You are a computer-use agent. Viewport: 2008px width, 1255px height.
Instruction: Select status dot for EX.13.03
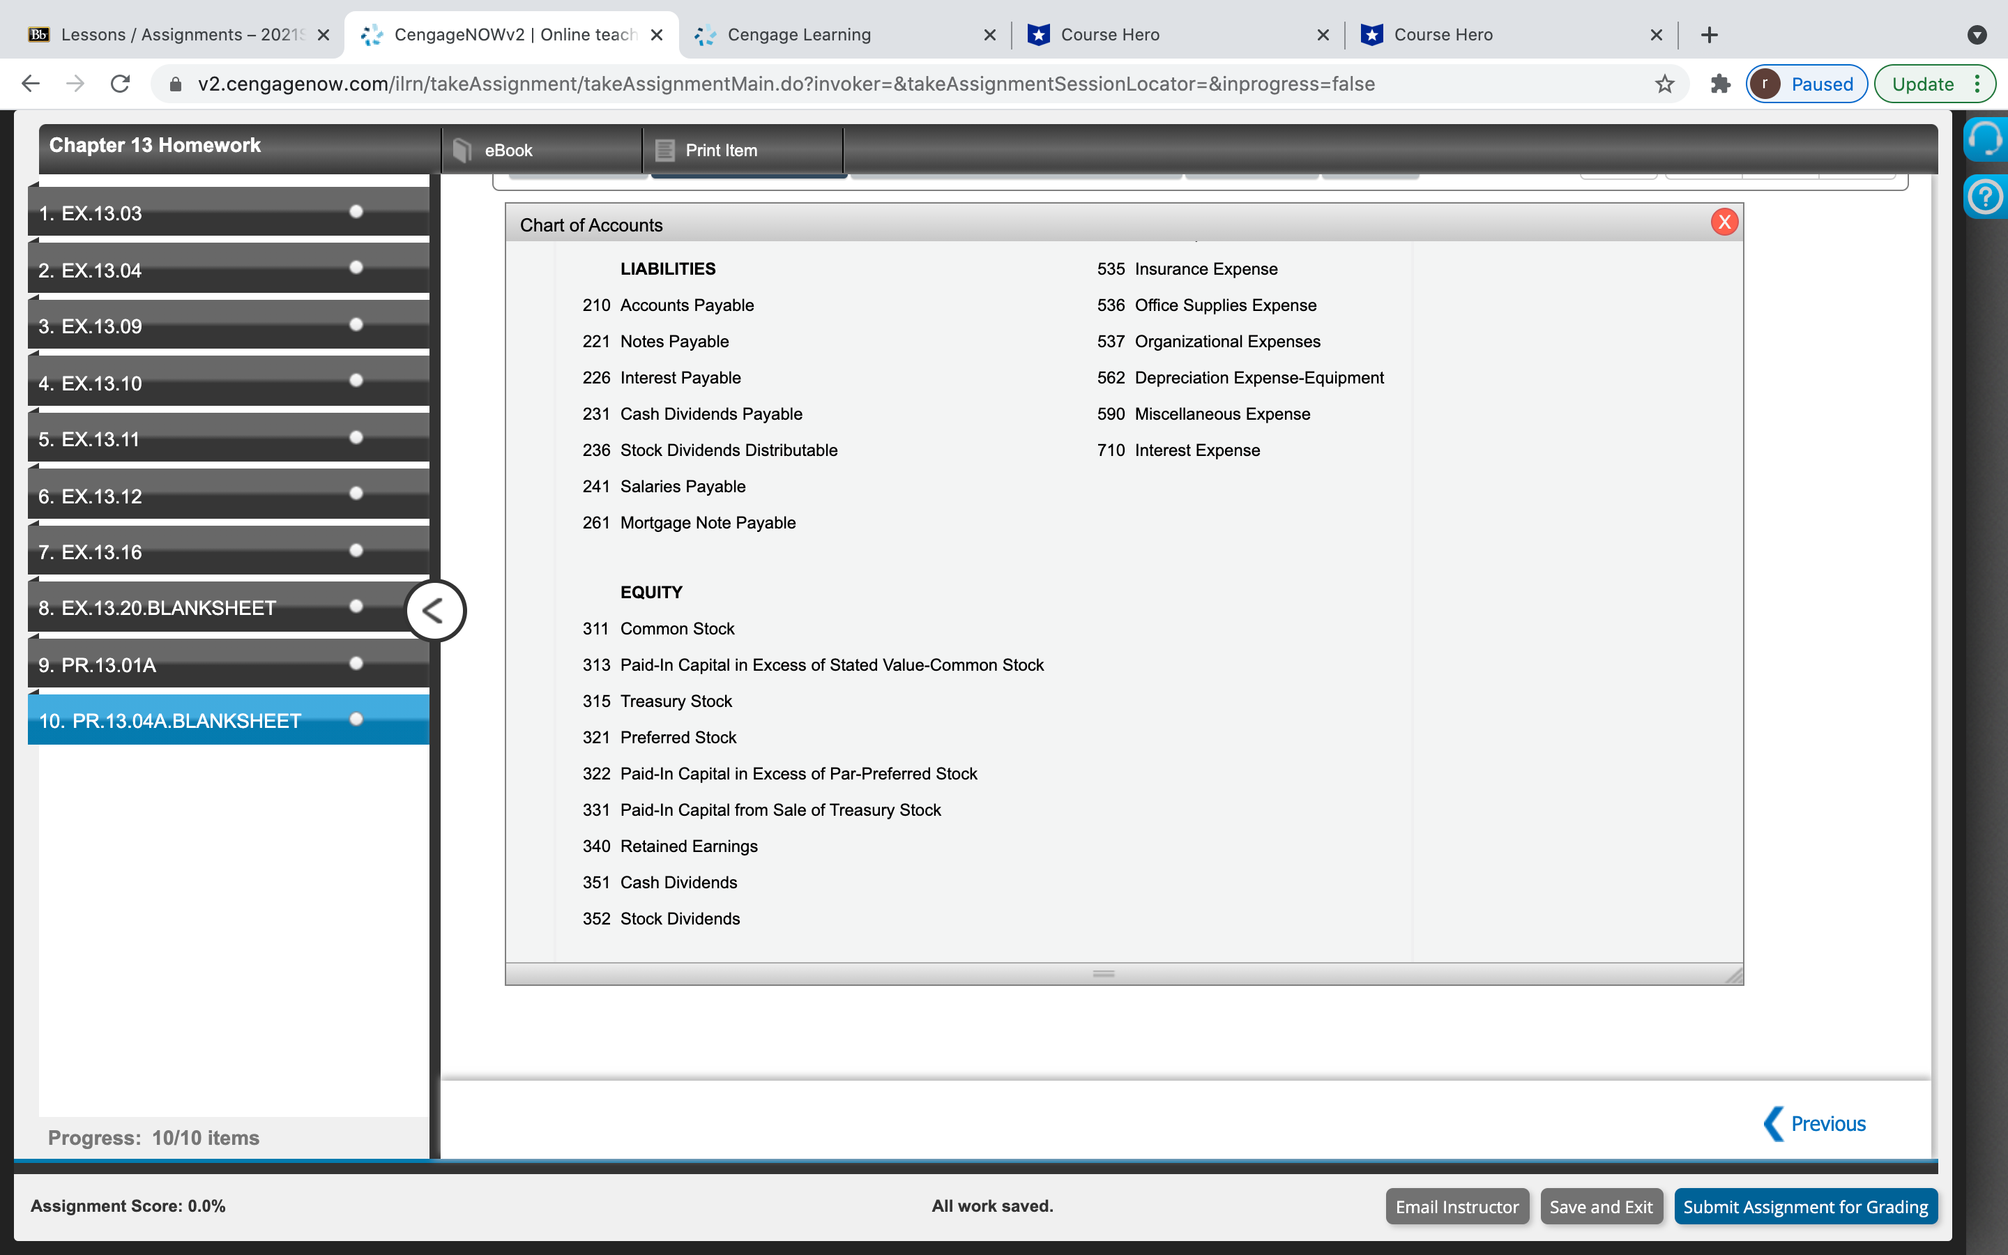356,212
